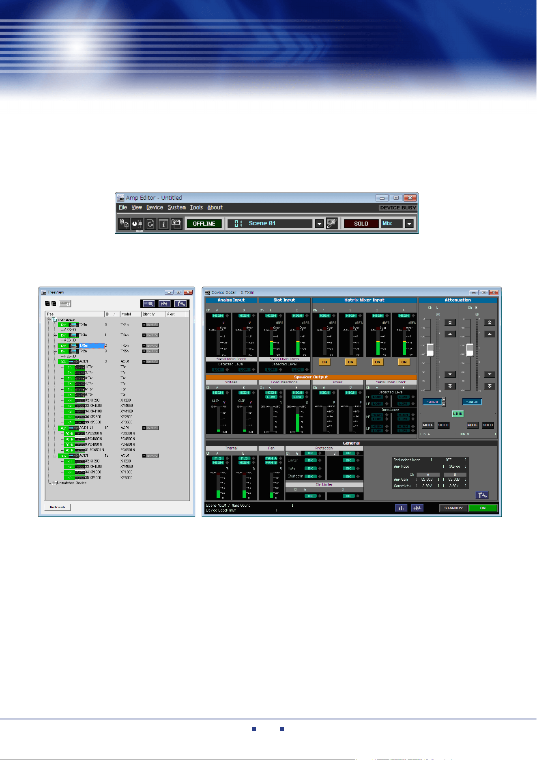This screenshot has width=537, height=760.
Task: Open the Device menu
Action: tap(155, 207)
